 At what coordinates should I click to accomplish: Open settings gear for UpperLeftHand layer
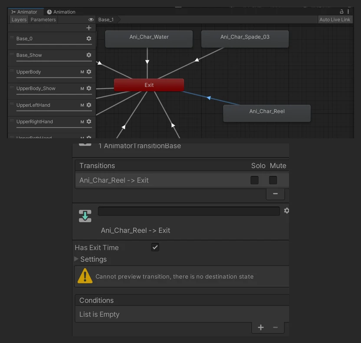[x=89, y=105]
